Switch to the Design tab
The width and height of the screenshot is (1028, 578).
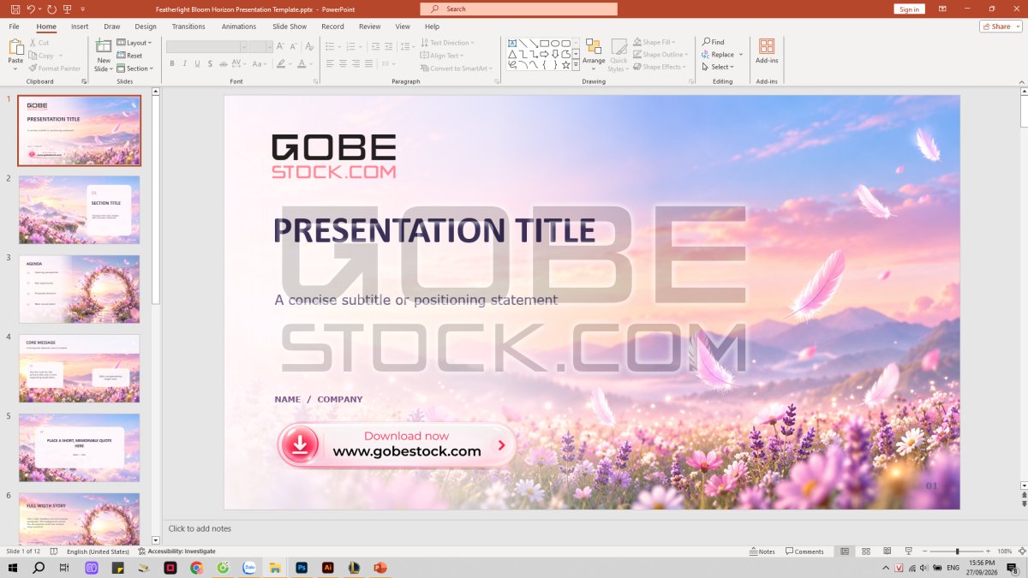pyautogui.click(x=146, y=27)
